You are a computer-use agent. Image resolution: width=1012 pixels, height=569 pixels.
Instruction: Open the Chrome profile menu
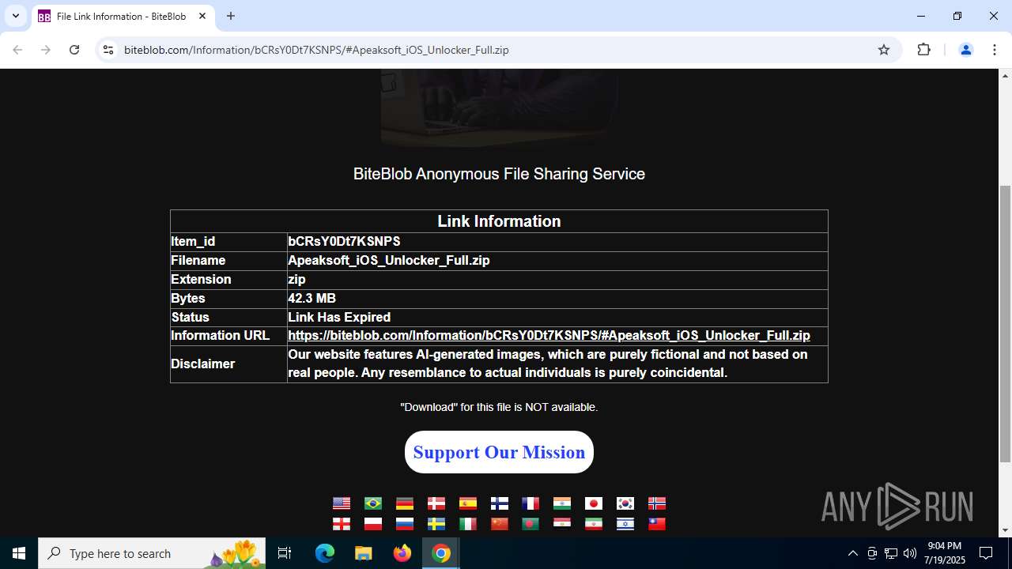coord(965,50)
